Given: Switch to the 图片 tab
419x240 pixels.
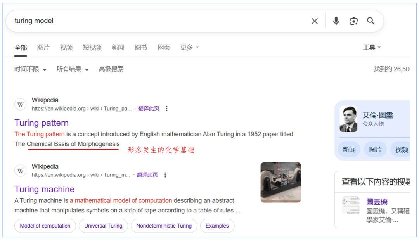Looking at the screenshot, I should click(43, 47).
